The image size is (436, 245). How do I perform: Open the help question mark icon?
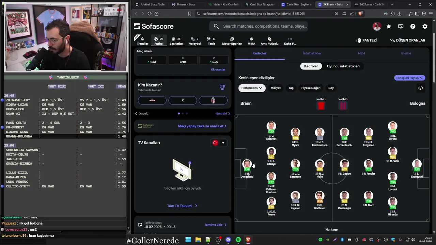tap(413, 26)
